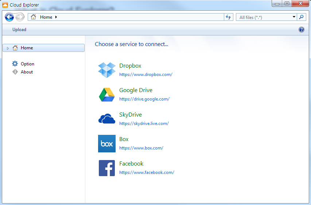Viewport: 311px width, 205px height.
Task: Click the grayed Forward navigation arrow
Action: click(20, 17)
